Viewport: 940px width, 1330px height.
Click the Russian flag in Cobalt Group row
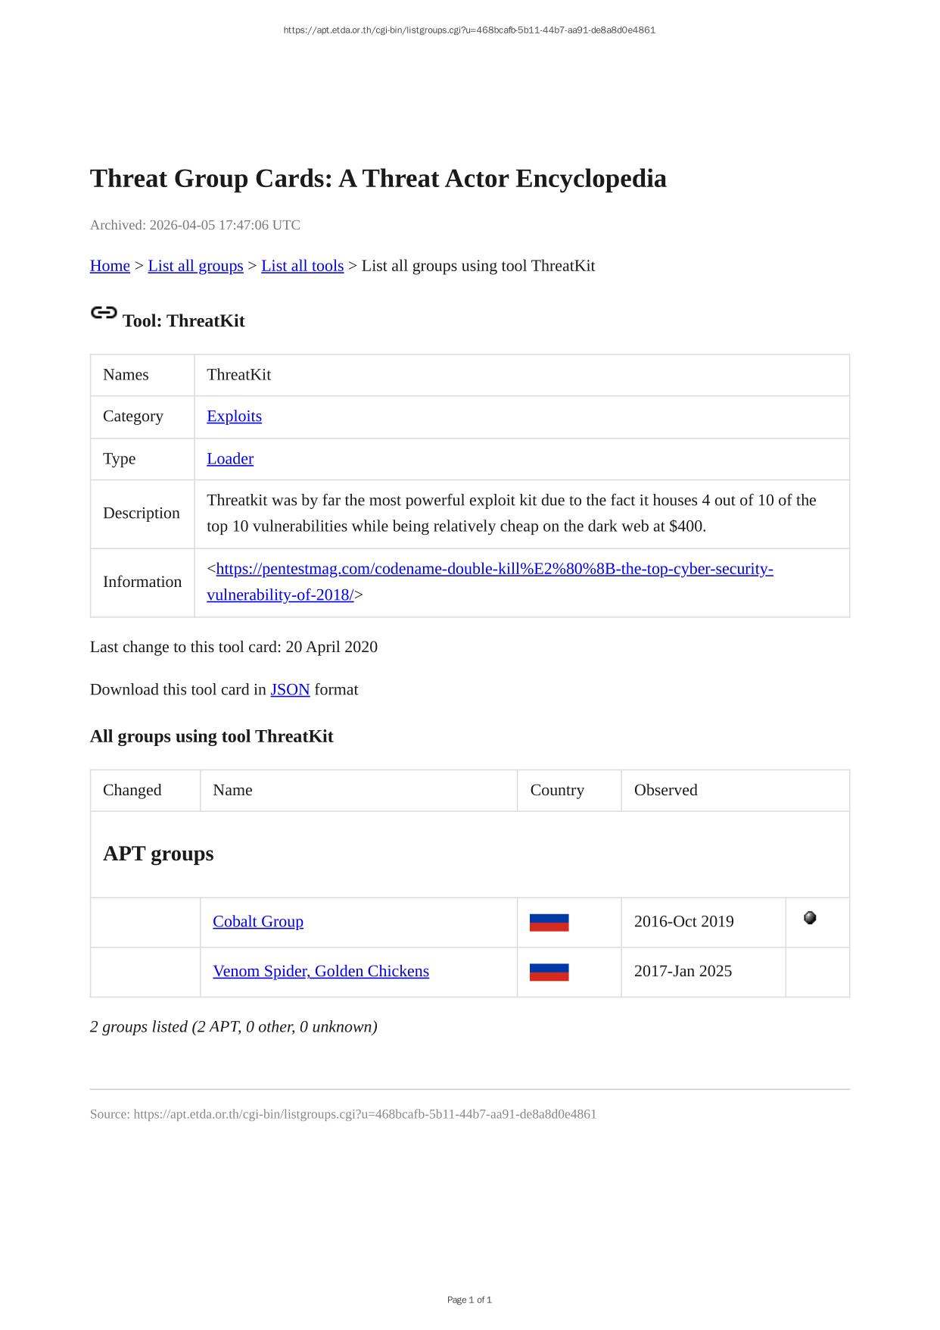pyautogui.click(x=549, y=922)
